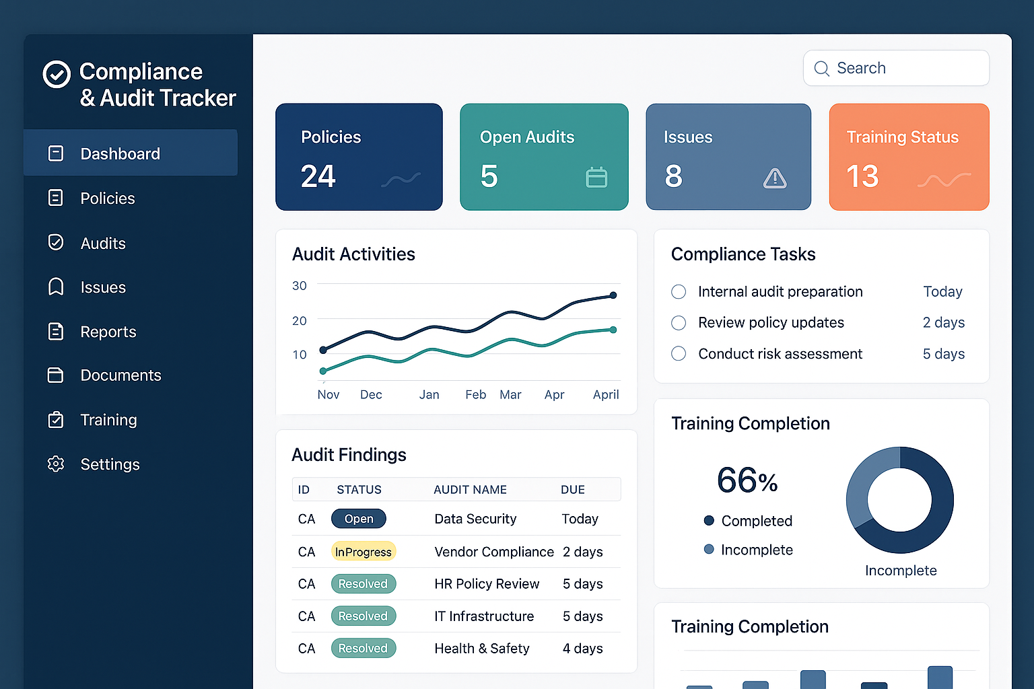Click the Conduct risk assessment task text
This screenshot has height=689, width=1034.
(780, 354)
